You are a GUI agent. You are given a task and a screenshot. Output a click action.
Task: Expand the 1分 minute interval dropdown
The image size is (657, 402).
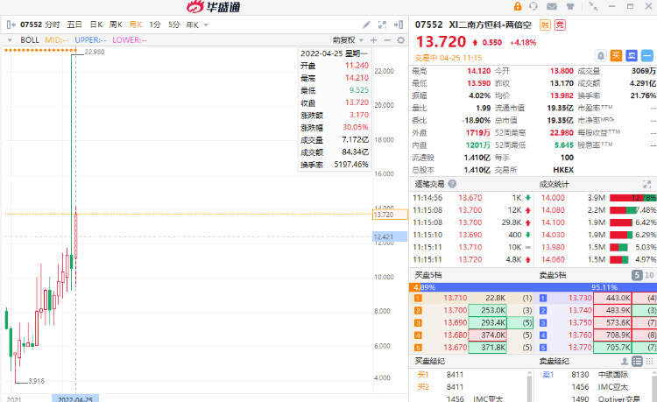point(157,25)
